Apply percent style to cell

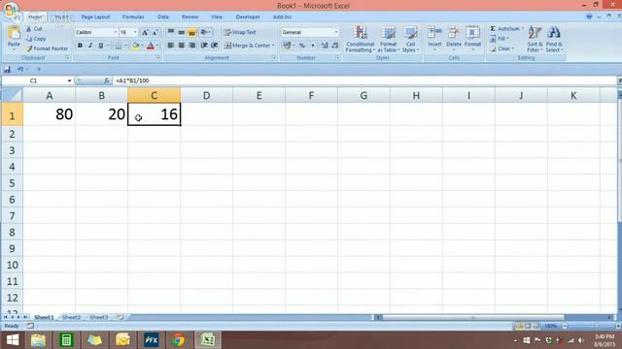302,46
